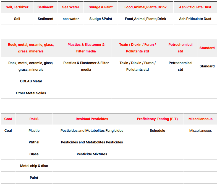Click the Proficiency Testing (P.T) header
Image resolution: width=217 pixels, height=185 pixels.
coord(157,119)
